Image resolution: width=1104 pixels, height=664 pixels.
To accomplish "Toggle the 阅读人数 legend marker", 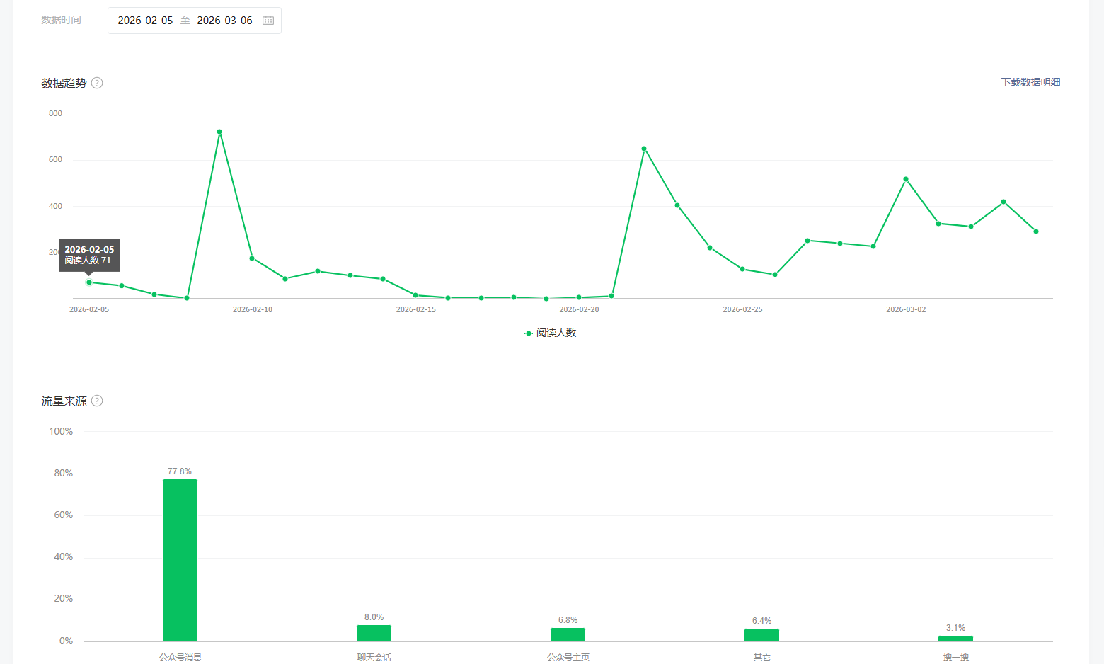I will pos(529,333).
